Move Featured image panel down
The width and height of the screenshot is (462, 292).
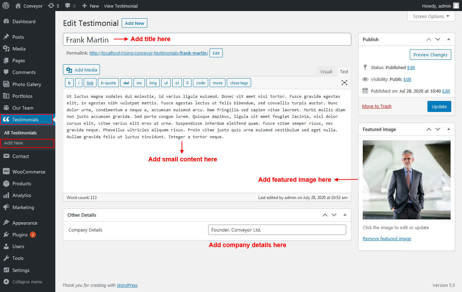(x=438, y=129)
